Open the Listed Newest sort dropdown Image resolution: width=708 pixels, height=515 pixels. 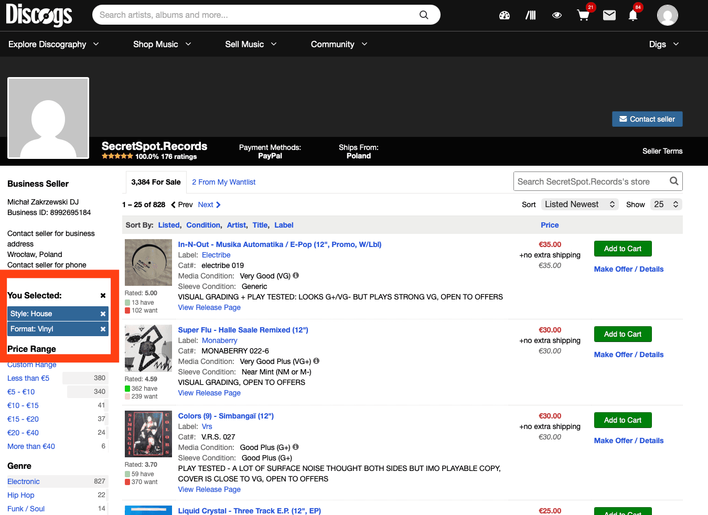pos(580,204)
